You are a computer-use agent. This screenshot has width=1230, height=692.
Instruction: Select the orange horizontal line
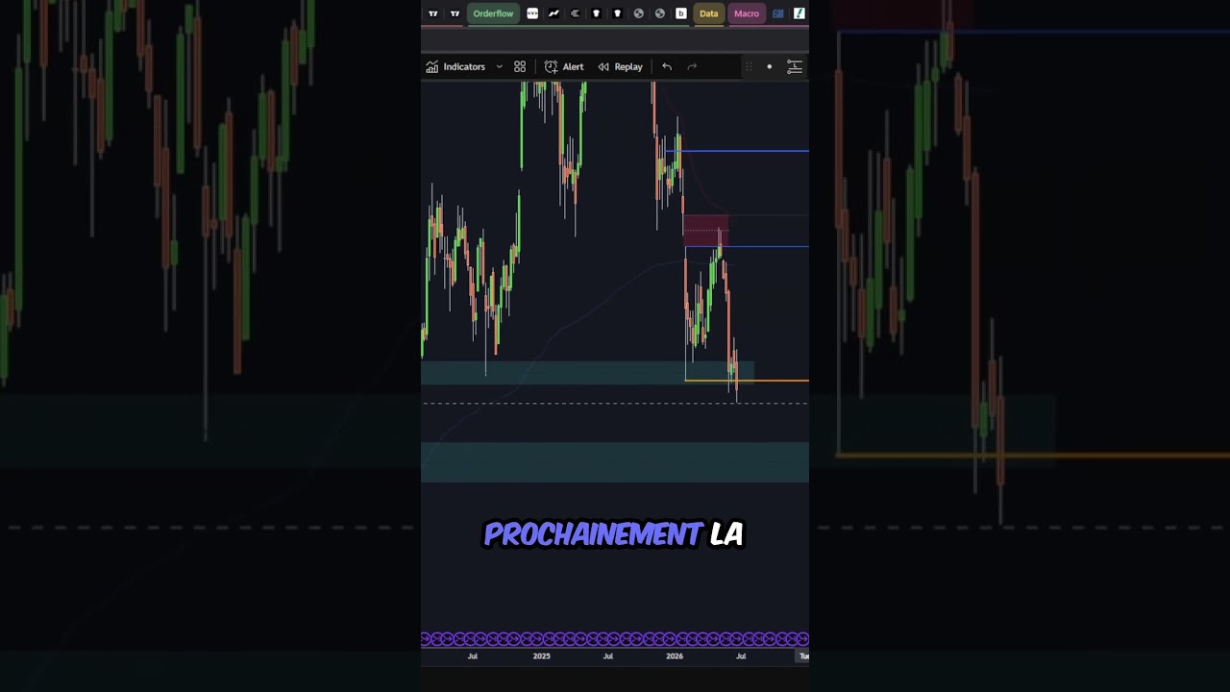click(x=747, y=381)
